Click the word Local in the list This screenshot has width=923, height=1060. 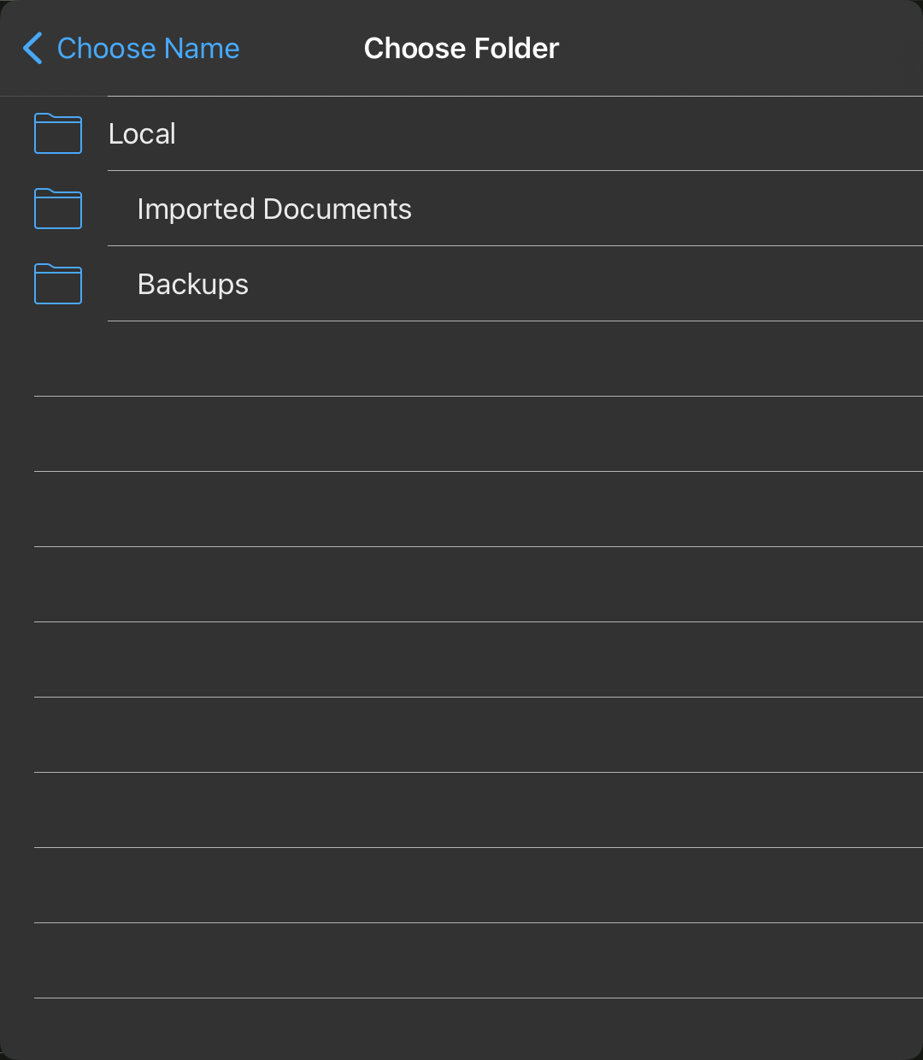142,133
